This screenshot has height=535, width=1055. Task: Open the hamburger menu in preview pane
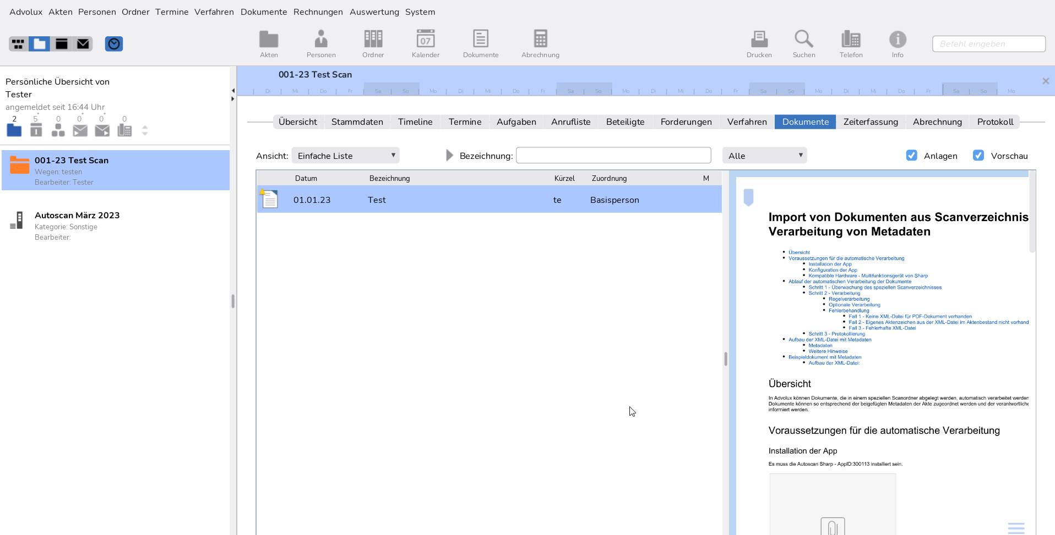pos(1016,528)
